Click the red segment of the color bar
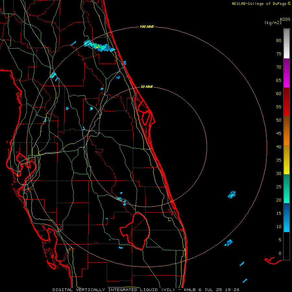 286,102
